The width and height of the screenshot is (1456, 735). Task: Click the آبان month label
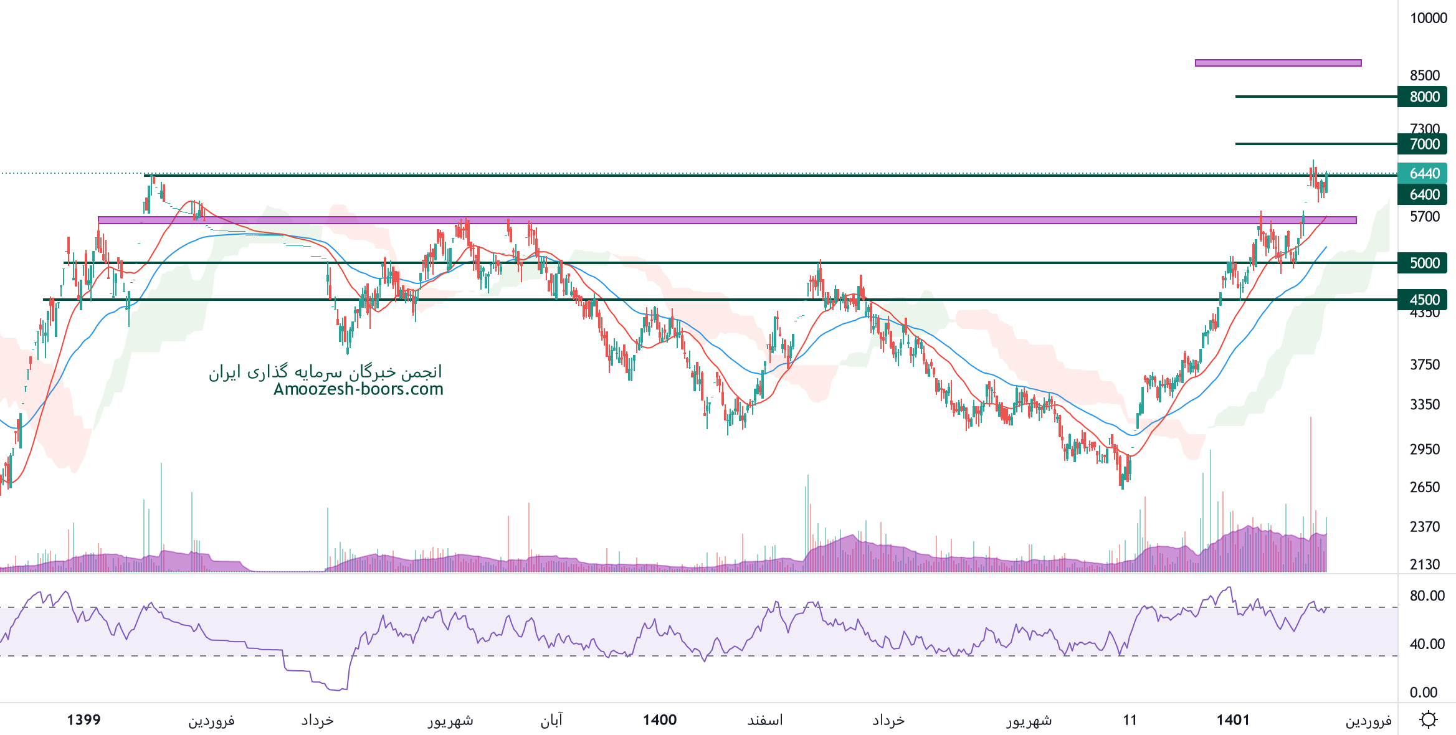point(551,720)
